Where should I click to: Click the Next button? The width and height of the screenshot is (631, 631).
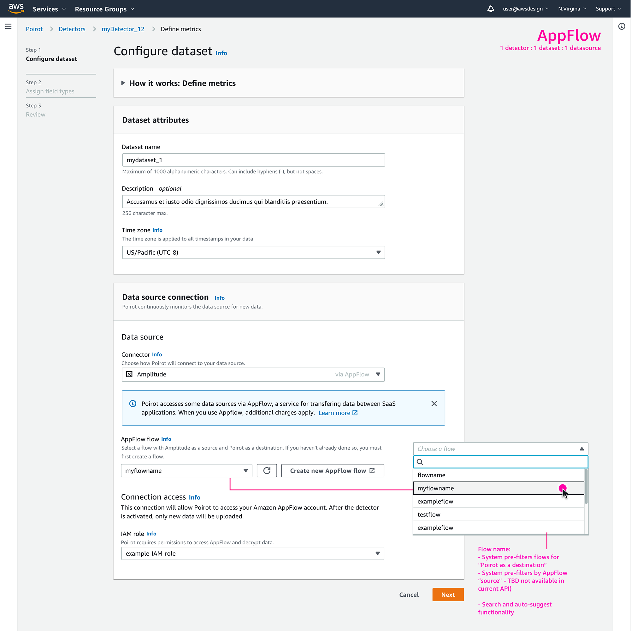(448, 595)
